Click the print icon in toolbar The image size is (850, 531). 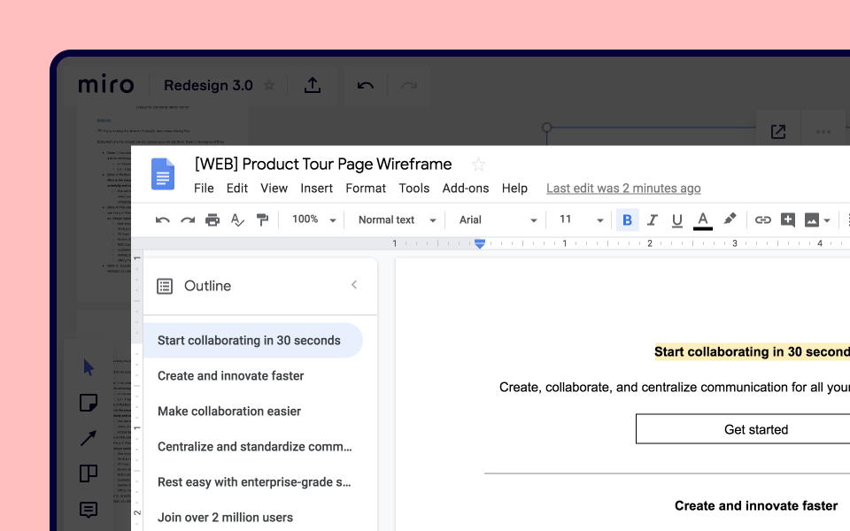tap(212, 220)
